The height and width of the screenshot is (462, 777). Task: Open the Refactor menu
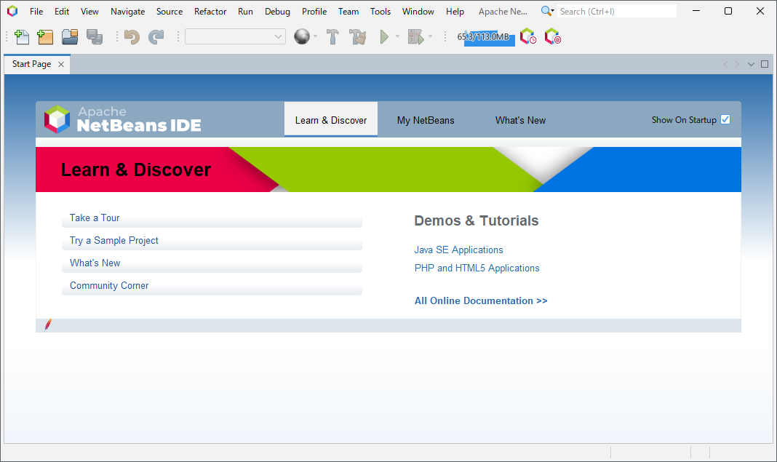click(210, 12)
